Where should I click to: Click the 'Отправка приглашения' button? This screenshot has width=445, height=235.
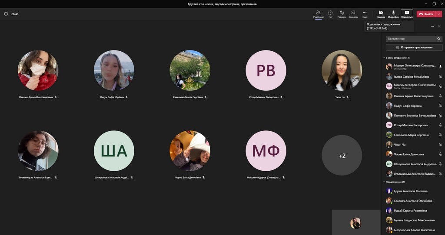tap(414, 47)
